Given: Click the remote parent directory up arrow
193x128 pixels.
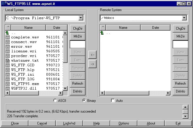Looking at the screenshot, I should click(102, 33).
